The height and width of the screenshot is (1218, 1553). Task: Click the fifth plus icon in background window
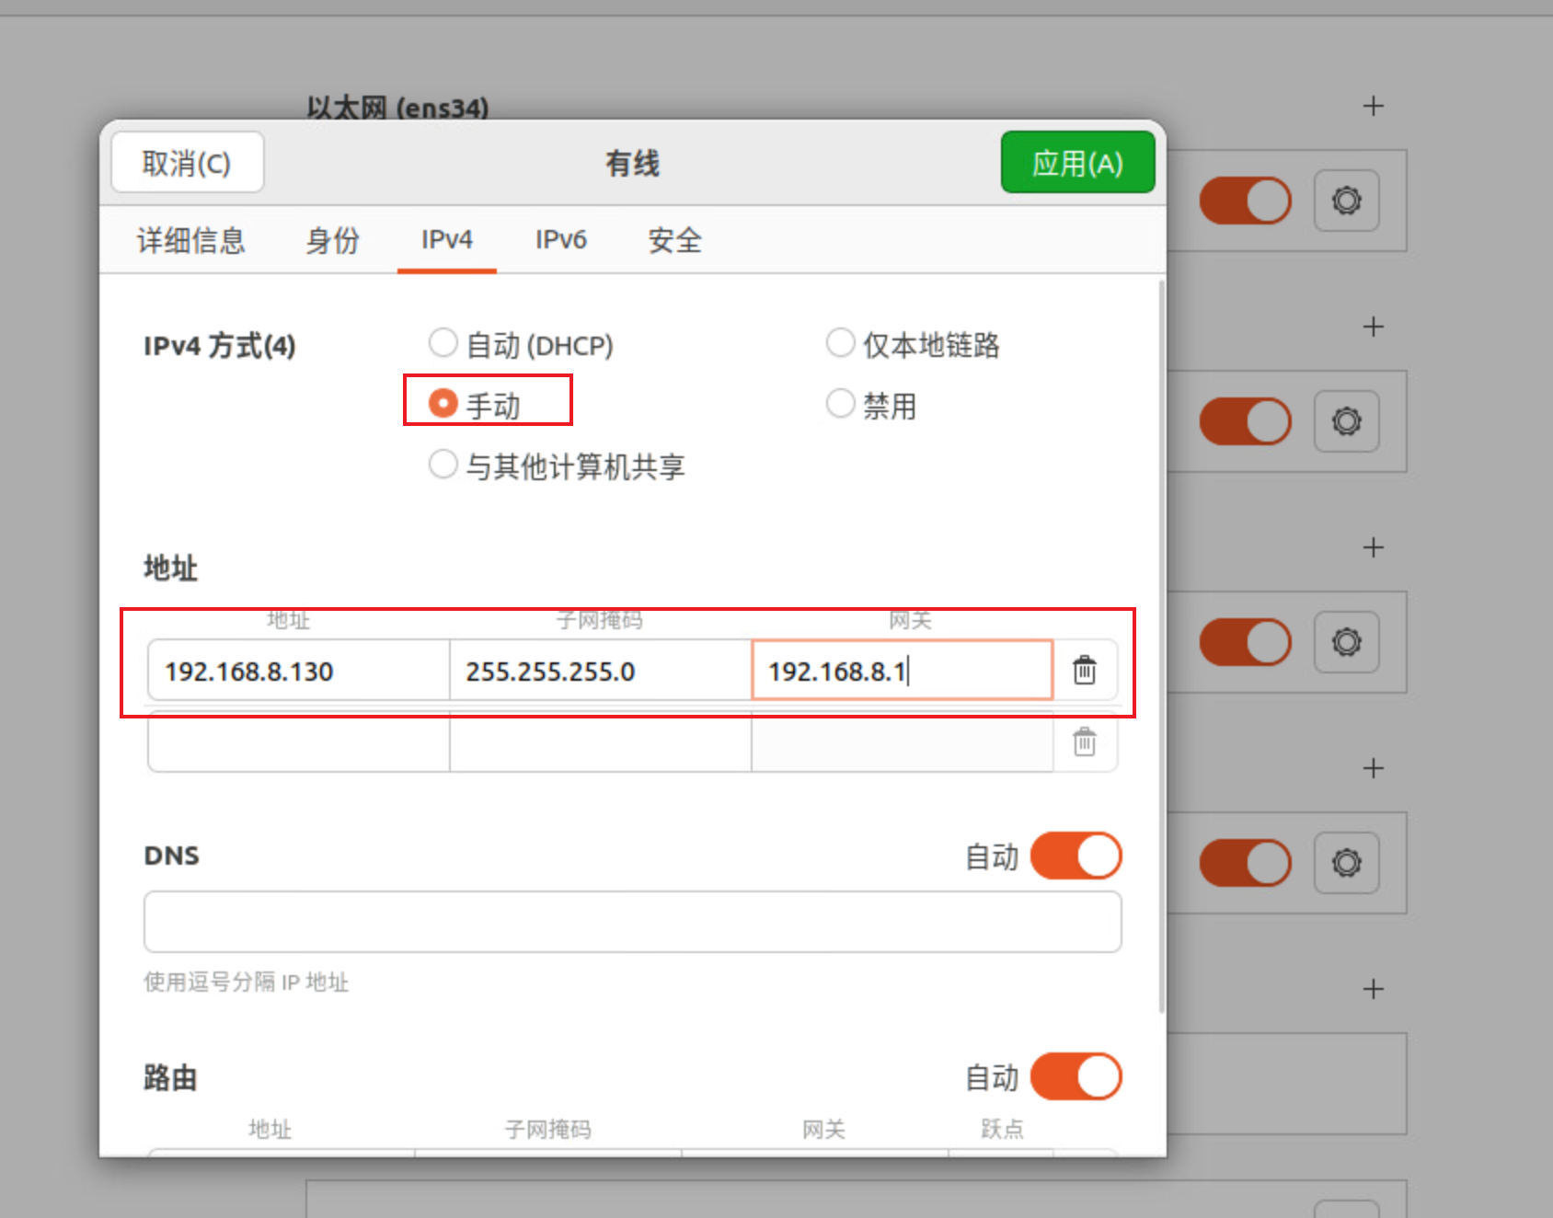tap(1373, 989)
